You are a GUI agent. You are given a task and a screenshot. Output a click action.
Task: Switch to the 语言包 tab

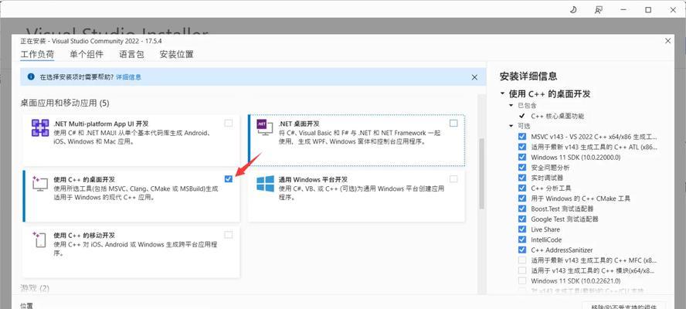pos(131,55)
